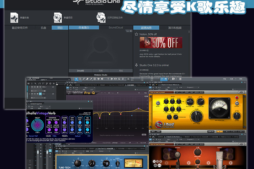Solo track 1 with its S button
This screenshot has width=254, height=169.
pyautogui.click(x=35, y=87)
